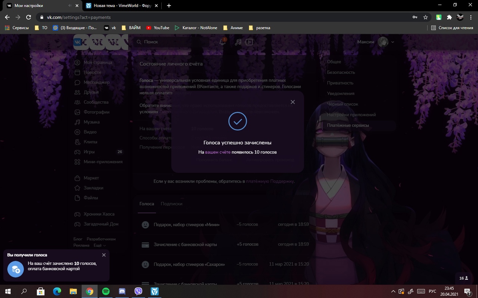Open Windows notification center
Screen dimensions: 478x298
(x=468, y=291)
